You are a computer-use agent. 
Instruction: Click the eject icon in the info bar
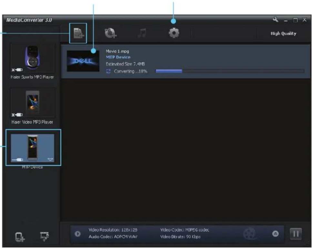click(x=276, y=234)
